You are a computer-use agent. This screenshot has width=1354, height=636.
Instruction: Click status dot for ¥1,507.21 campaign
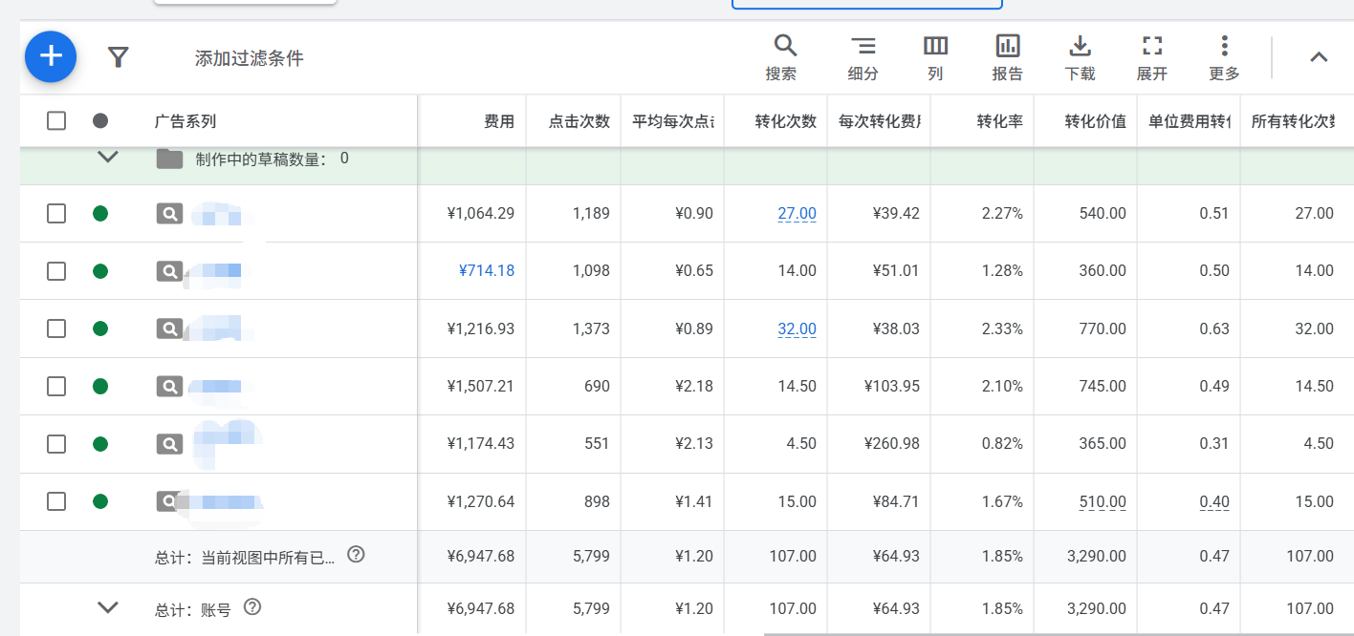coord(100,387)
